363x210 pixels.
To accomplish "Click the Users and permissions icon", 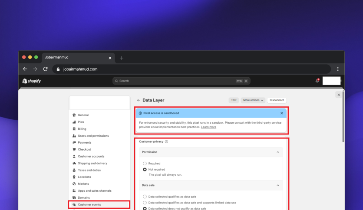I will (x=74, y=136).
